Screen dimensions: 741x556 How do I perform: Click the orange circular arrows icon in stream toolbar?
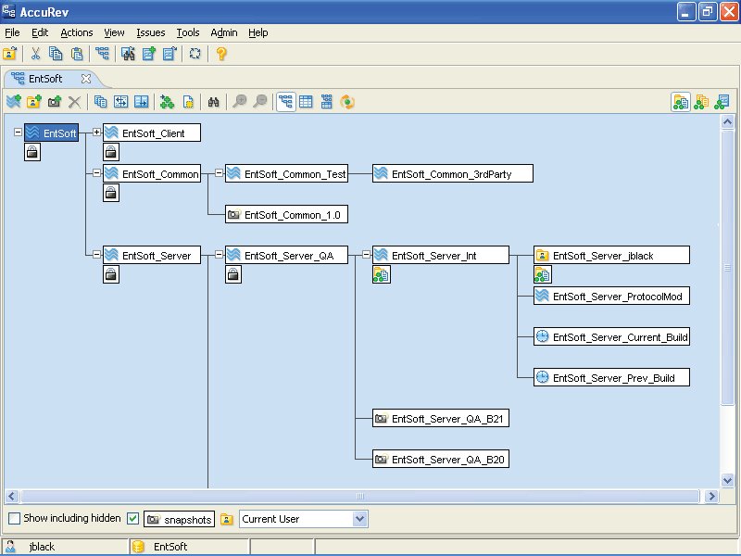click(x=347, y=102)
